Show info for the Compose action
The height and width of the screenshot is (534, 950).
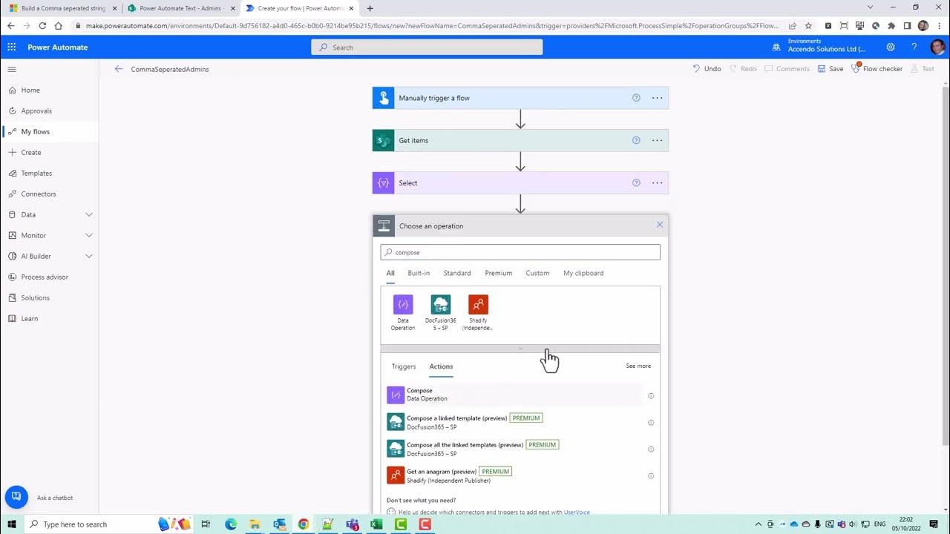pos(651,396)
